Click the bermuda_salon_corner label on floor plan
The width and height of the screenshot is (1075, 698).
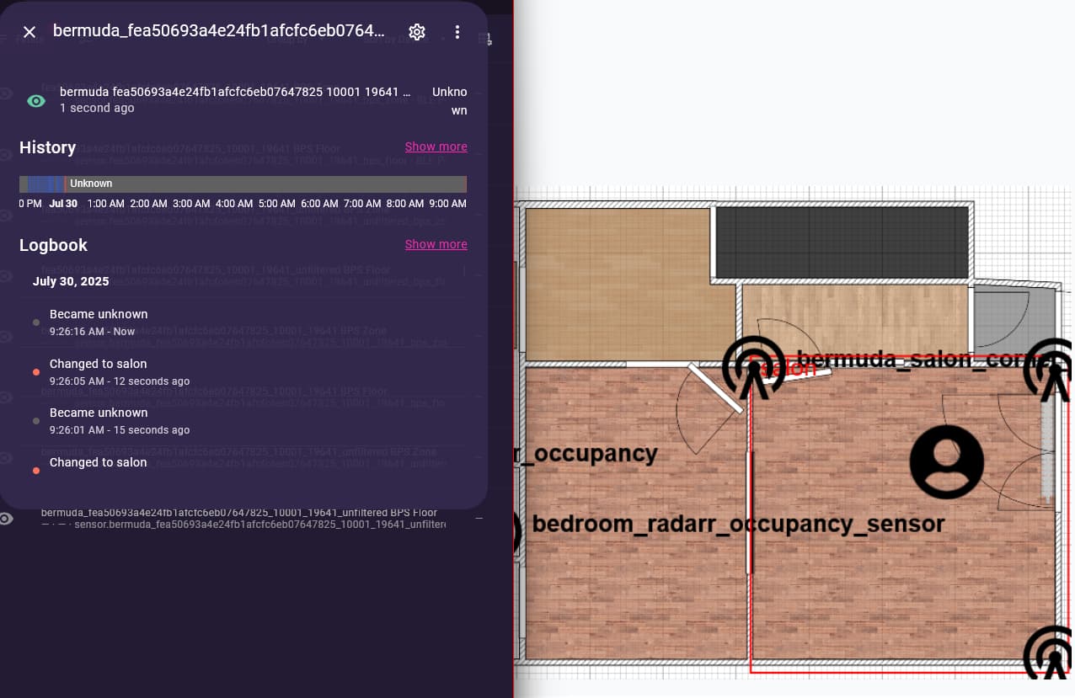click(925, 360)
